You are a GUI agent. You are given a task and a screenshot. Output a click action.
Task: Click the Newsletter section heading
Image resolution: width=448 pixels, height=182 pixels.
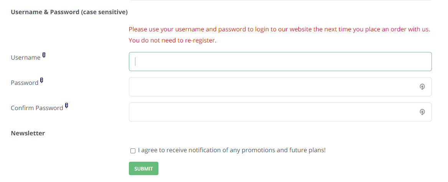click(x=28, y=133)
